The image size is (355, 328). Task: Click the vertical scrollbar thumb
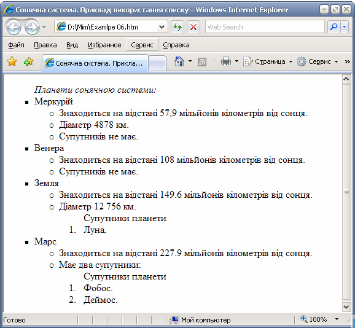point(346,192)
